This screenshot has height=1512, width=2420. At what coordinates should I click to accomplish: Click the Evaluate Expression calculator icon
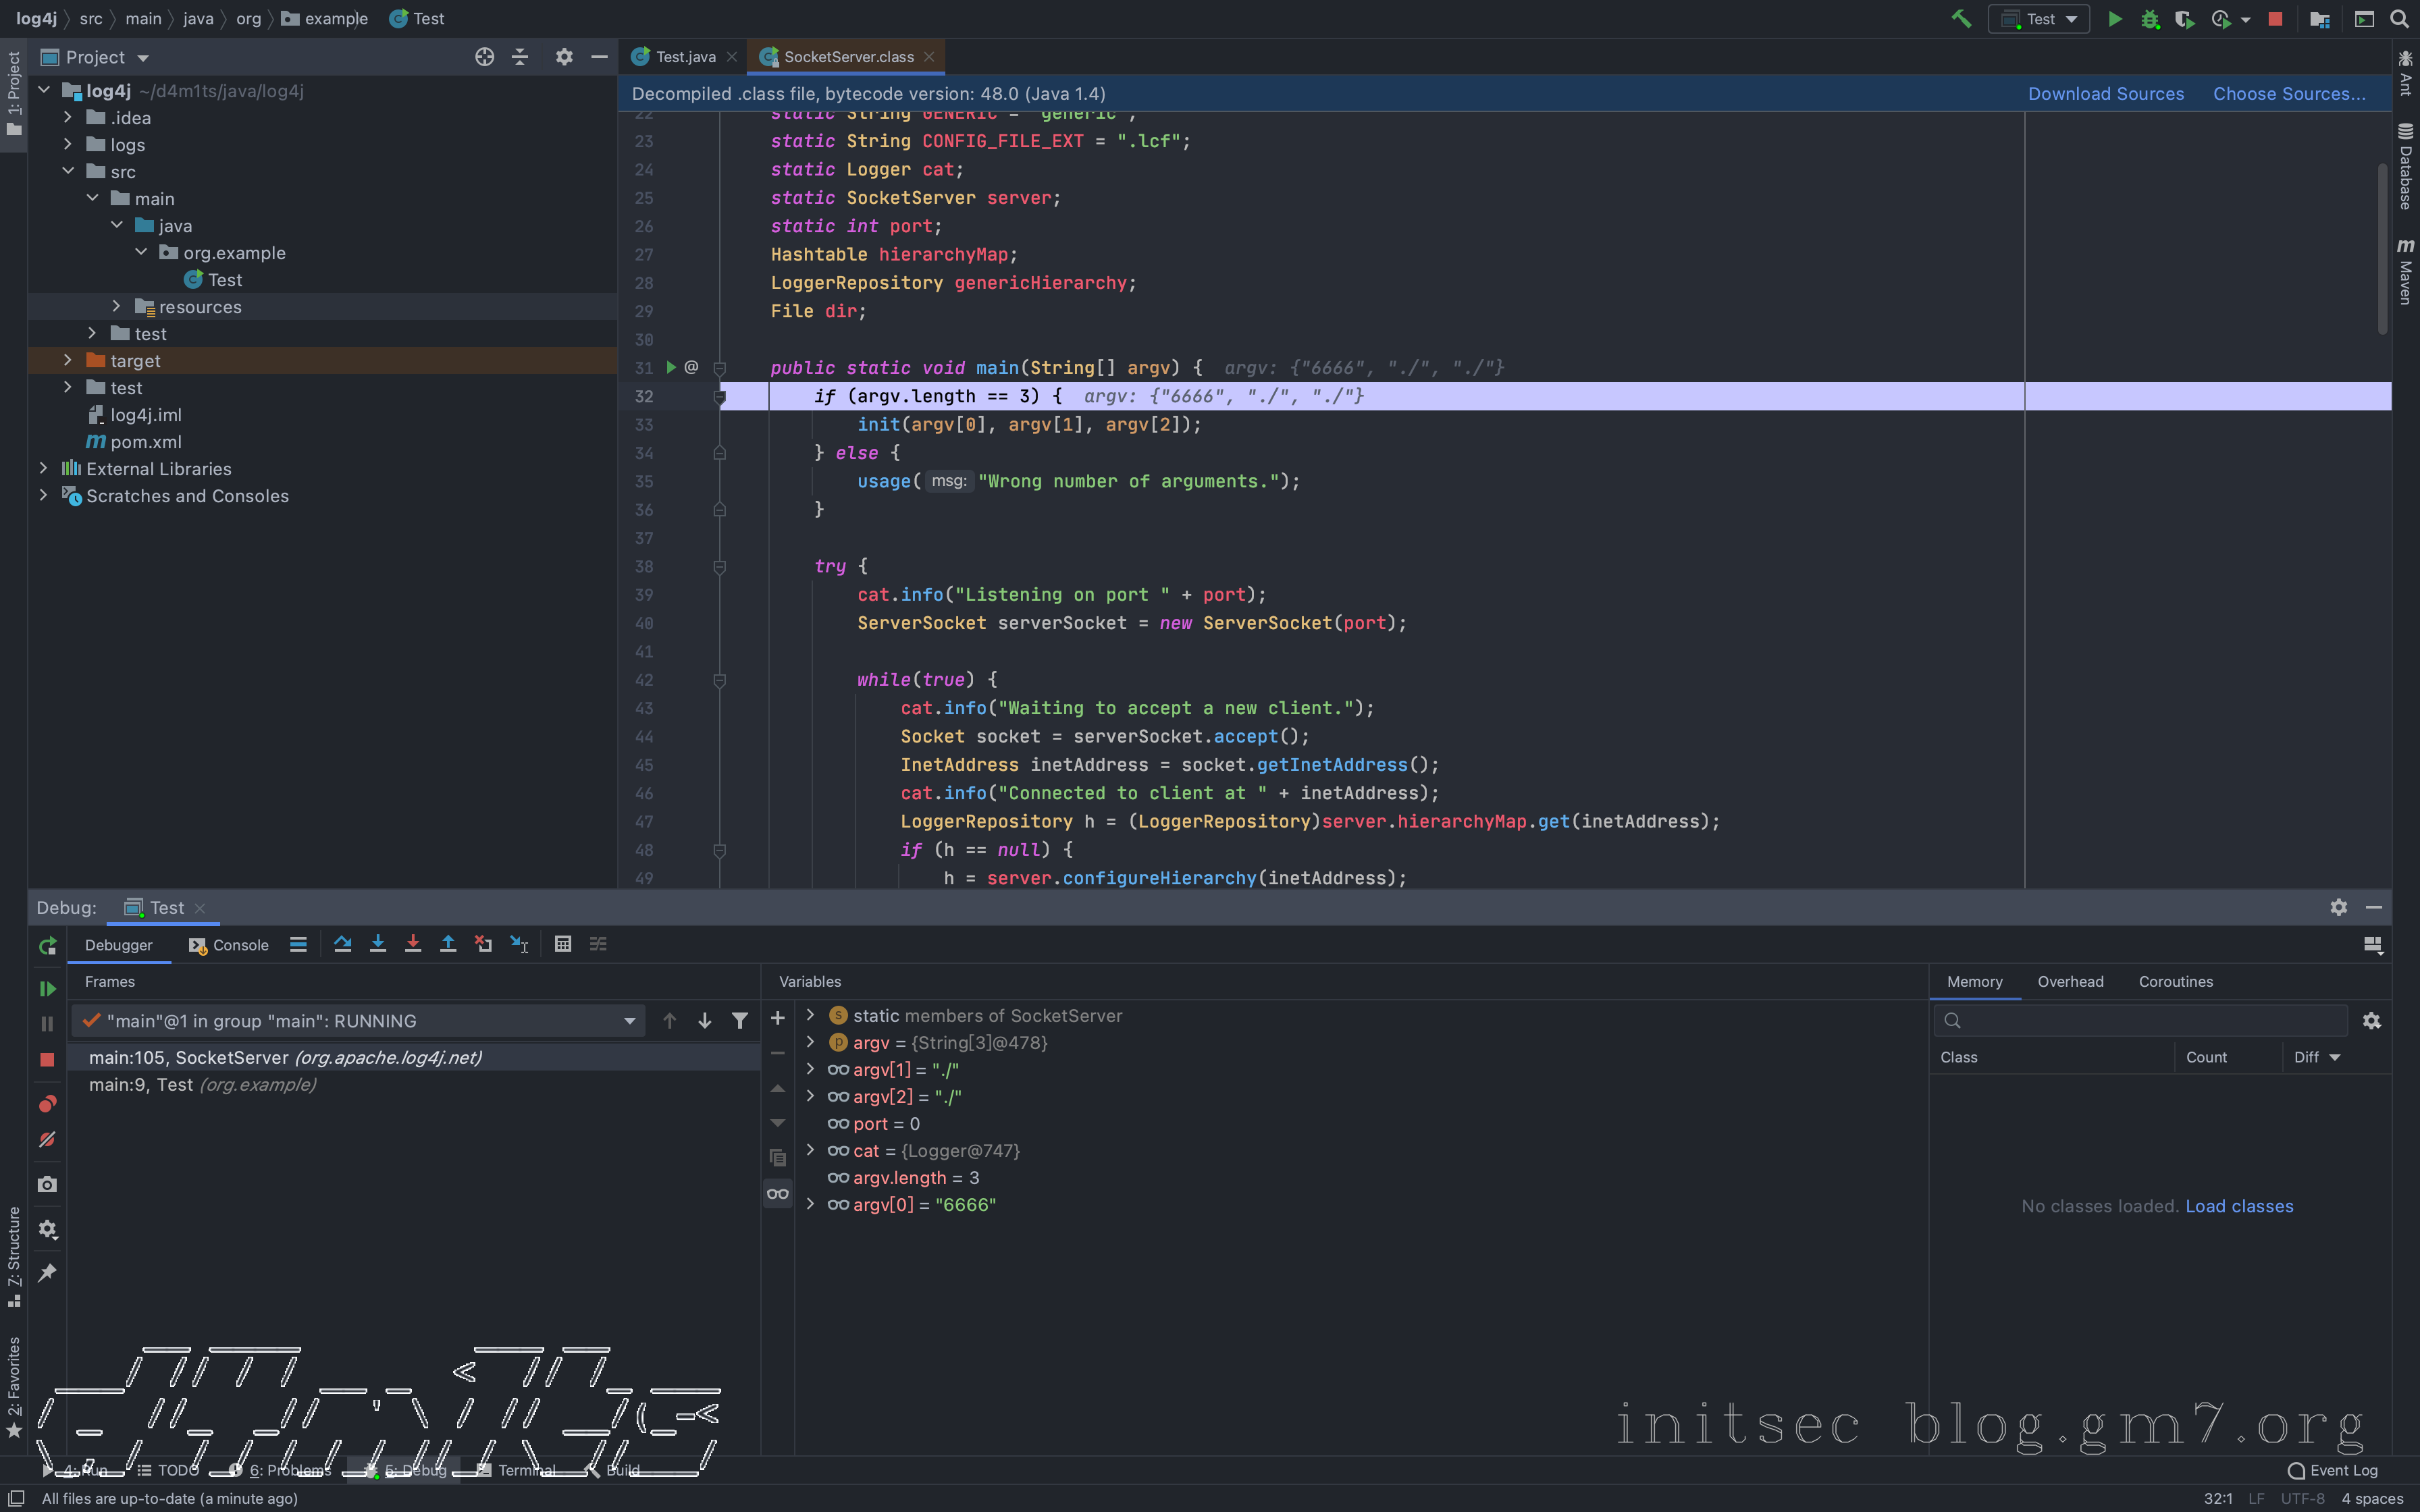pyautogui.click(x=562, y=944)
